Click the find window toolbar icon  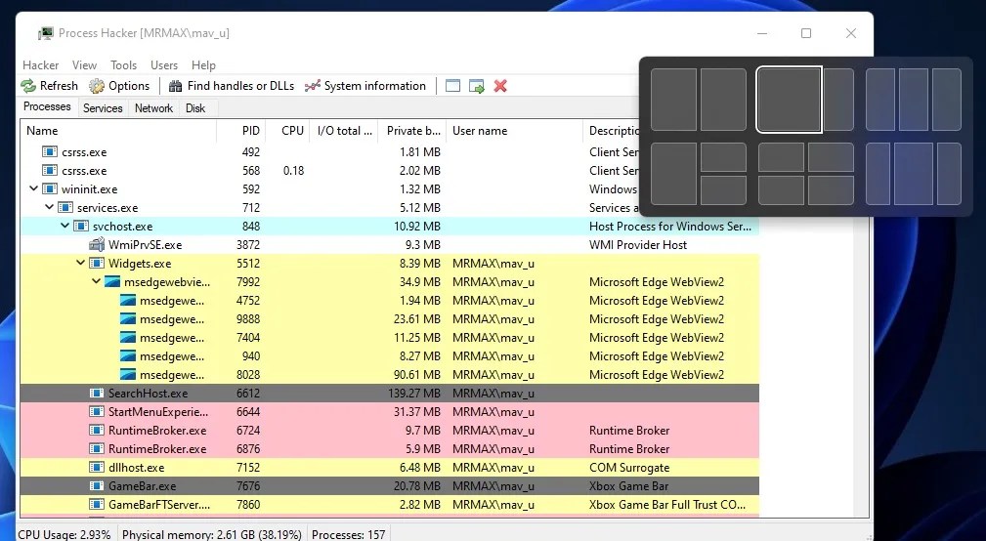(x=452, y=86)
